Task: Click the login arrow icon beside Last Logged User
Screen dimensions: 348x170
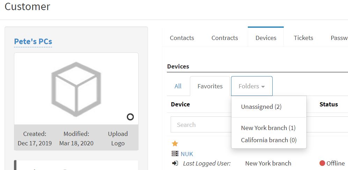Action: point(175,163)
